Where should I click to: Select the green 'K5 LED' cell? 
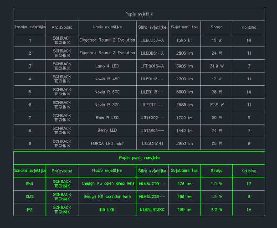[107, 210]
